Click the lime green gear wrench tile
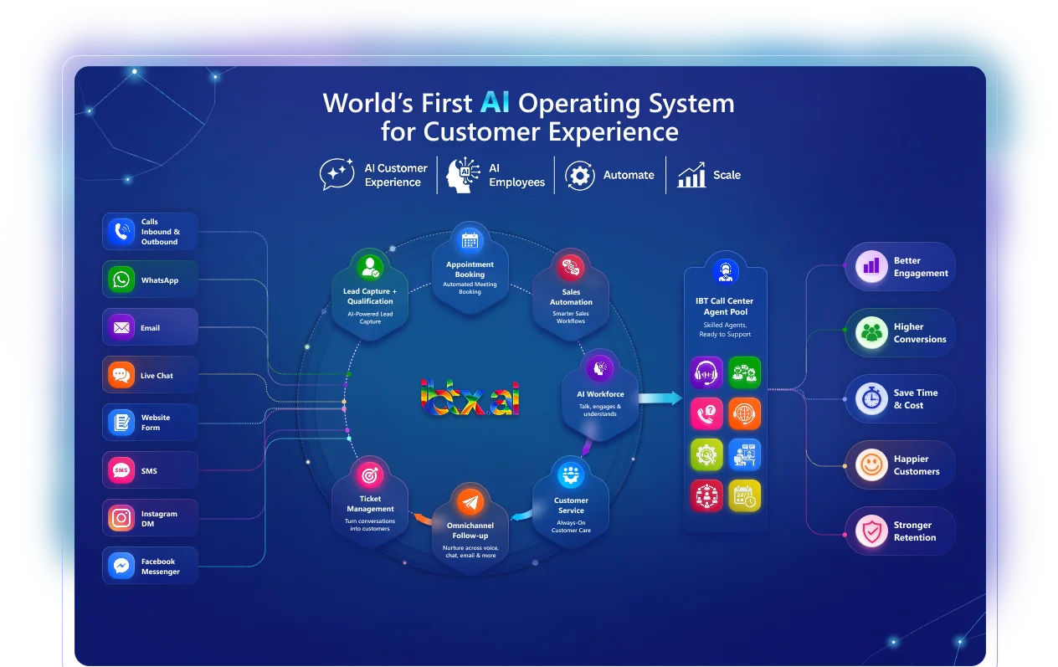 tap(706, 454)
